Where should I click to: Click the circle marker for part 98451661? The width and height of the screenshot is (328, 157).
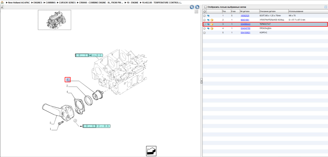pos(204,20)
